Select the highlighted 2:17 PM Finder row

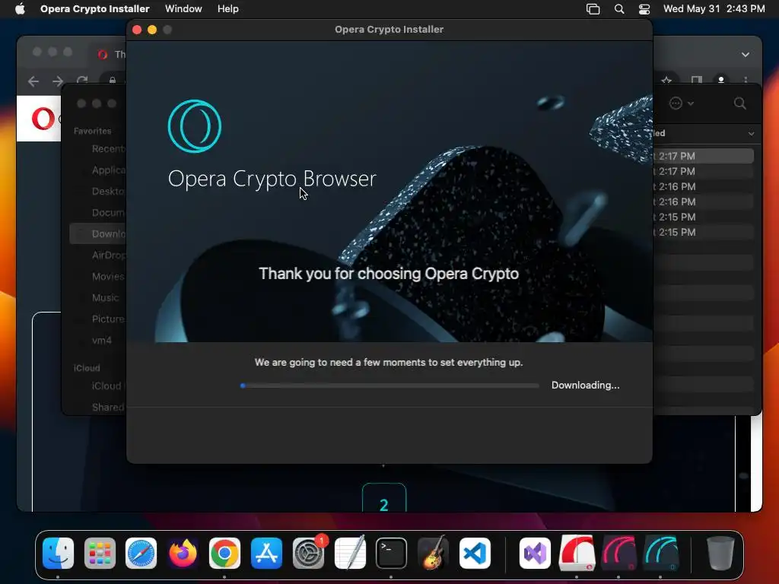[x=704, y=156]
